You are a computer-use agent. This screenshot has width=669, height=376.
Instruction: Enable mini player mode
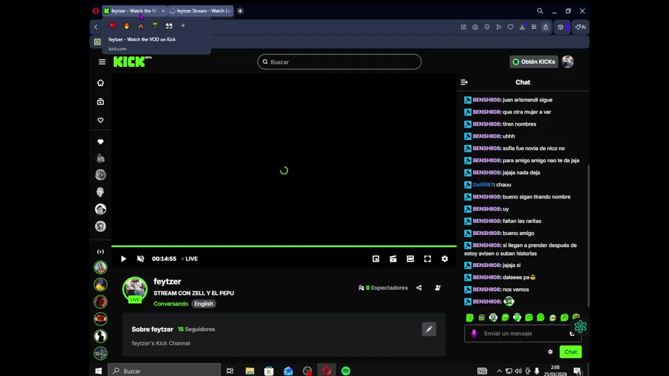point(376,258)
